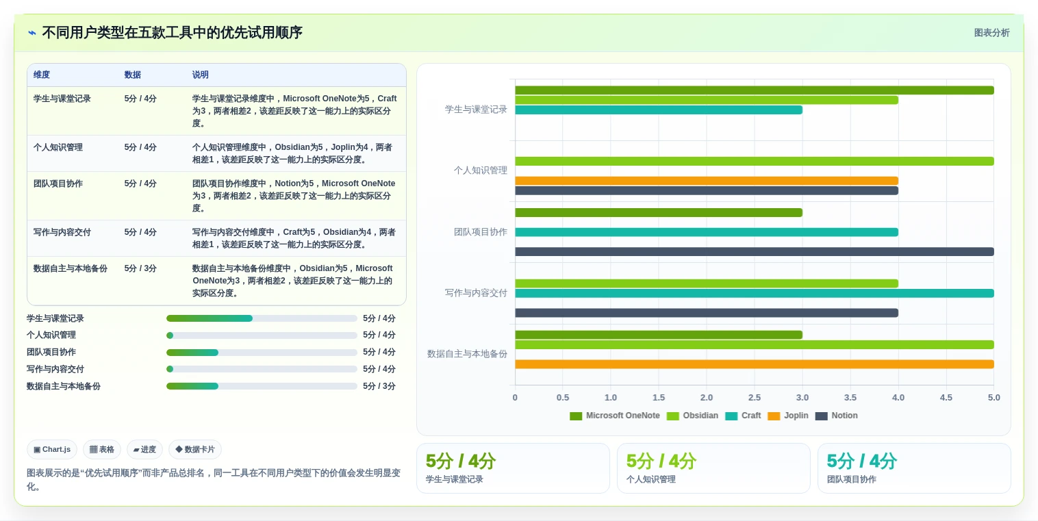
Task: Toggle Notion legend entry in chart
Action: [836, 416]
